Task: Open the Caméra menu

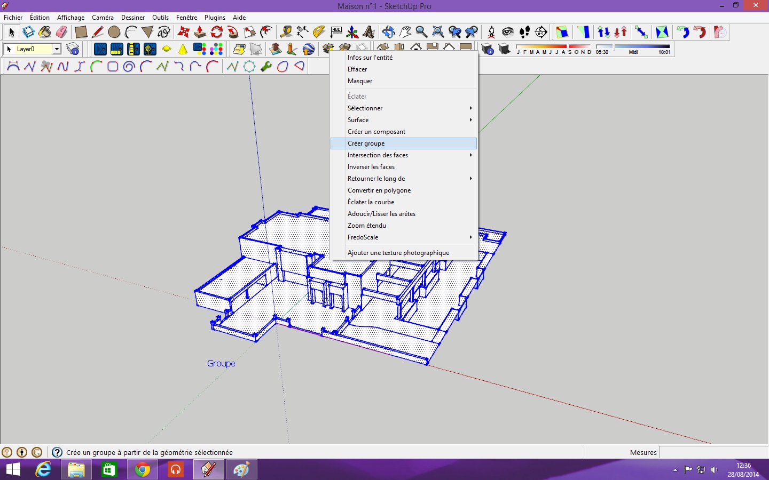Action: [103, 18]
